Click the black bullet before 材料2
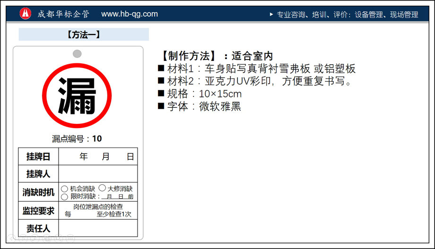435x249 pixels. [x=161, y=81]
